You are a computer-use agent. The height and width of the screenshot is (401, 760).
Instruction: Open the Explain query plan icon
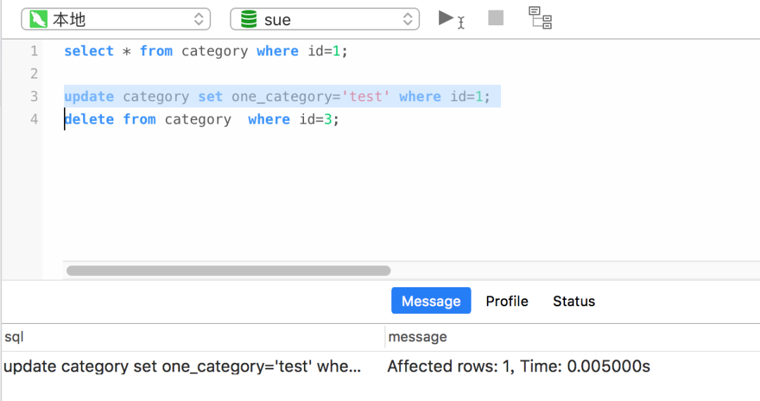(540, 18)
